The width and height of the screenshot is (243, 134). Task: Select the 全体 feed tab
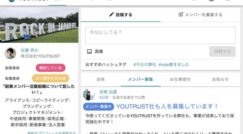tap(101, 80)
